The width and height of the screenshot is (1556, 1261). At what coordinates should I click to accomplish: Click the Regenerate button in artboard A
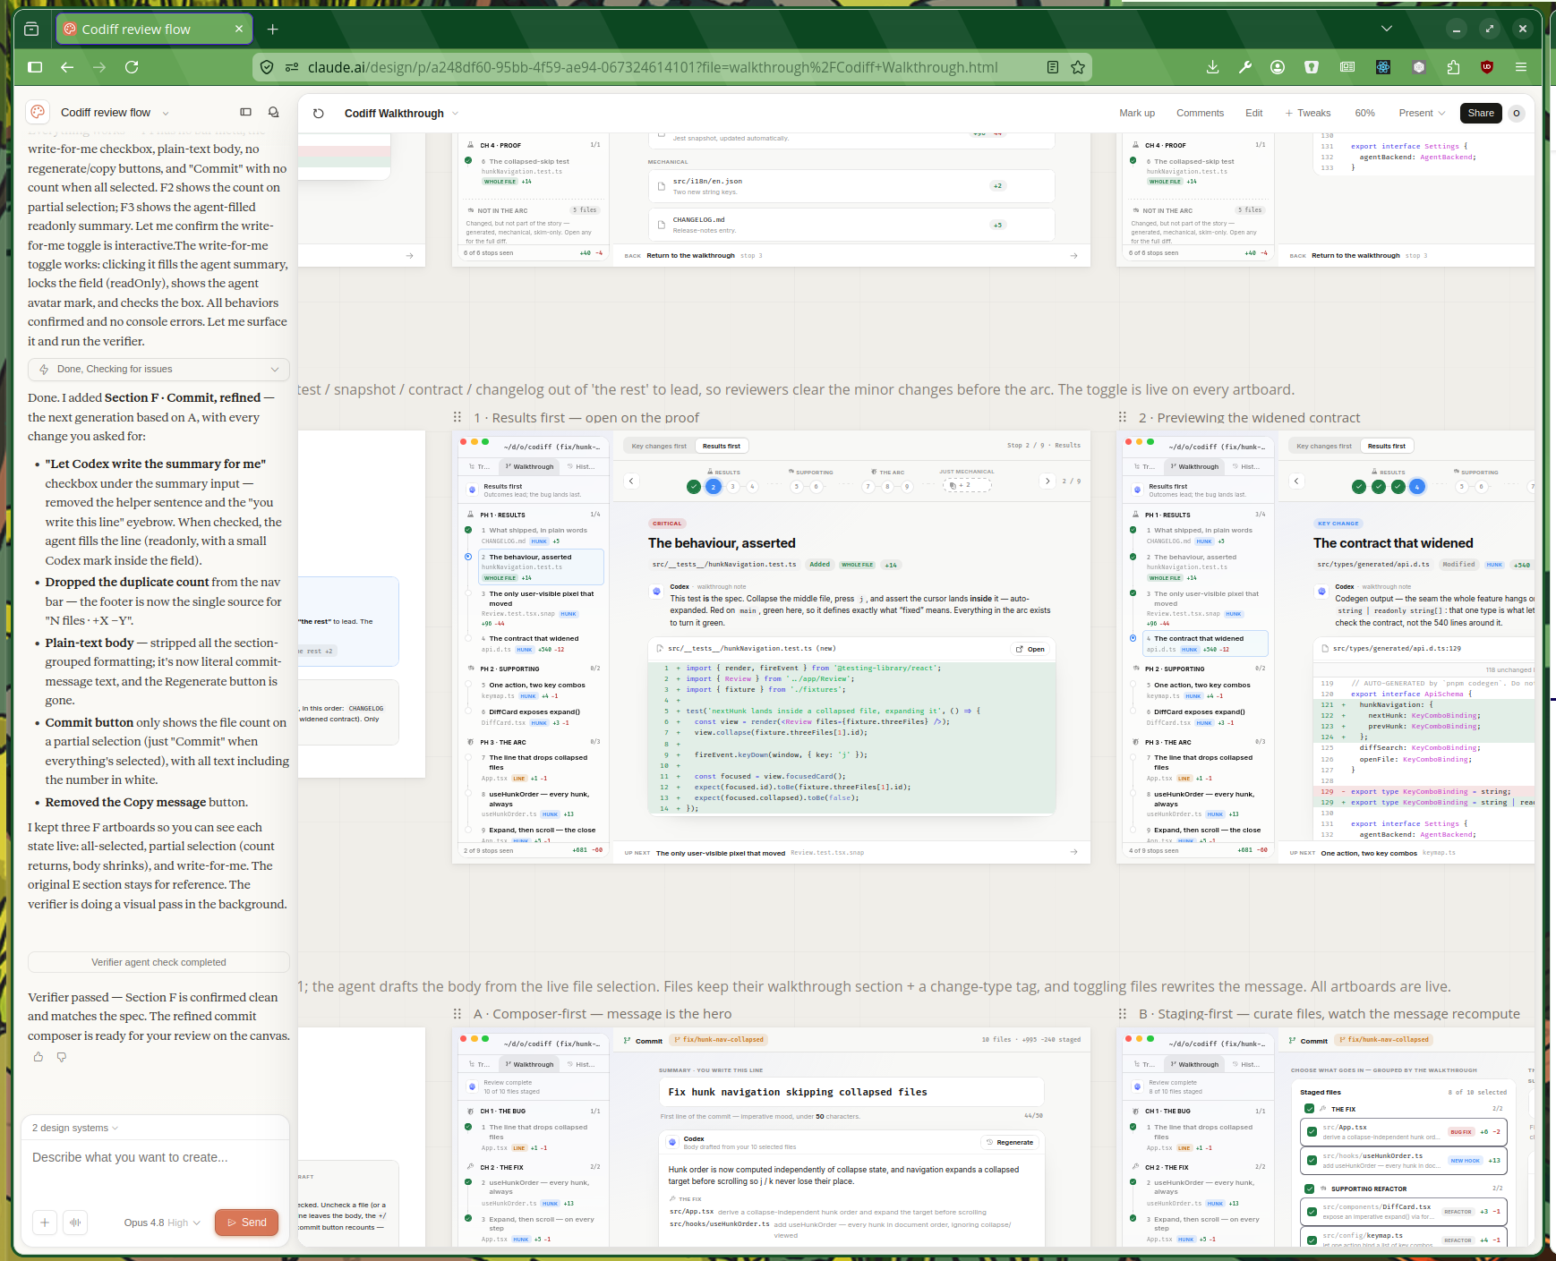(x=1009, y=1142)
